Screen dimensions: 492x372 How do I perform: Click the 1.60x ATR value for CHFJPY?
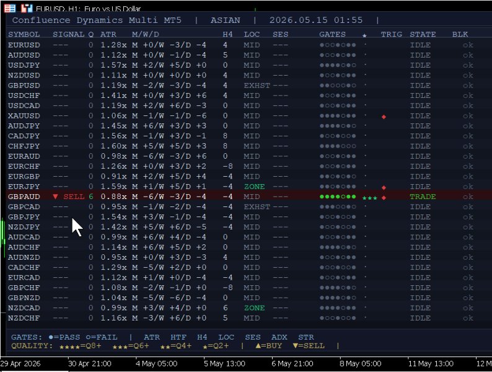(x=113, y=146)
